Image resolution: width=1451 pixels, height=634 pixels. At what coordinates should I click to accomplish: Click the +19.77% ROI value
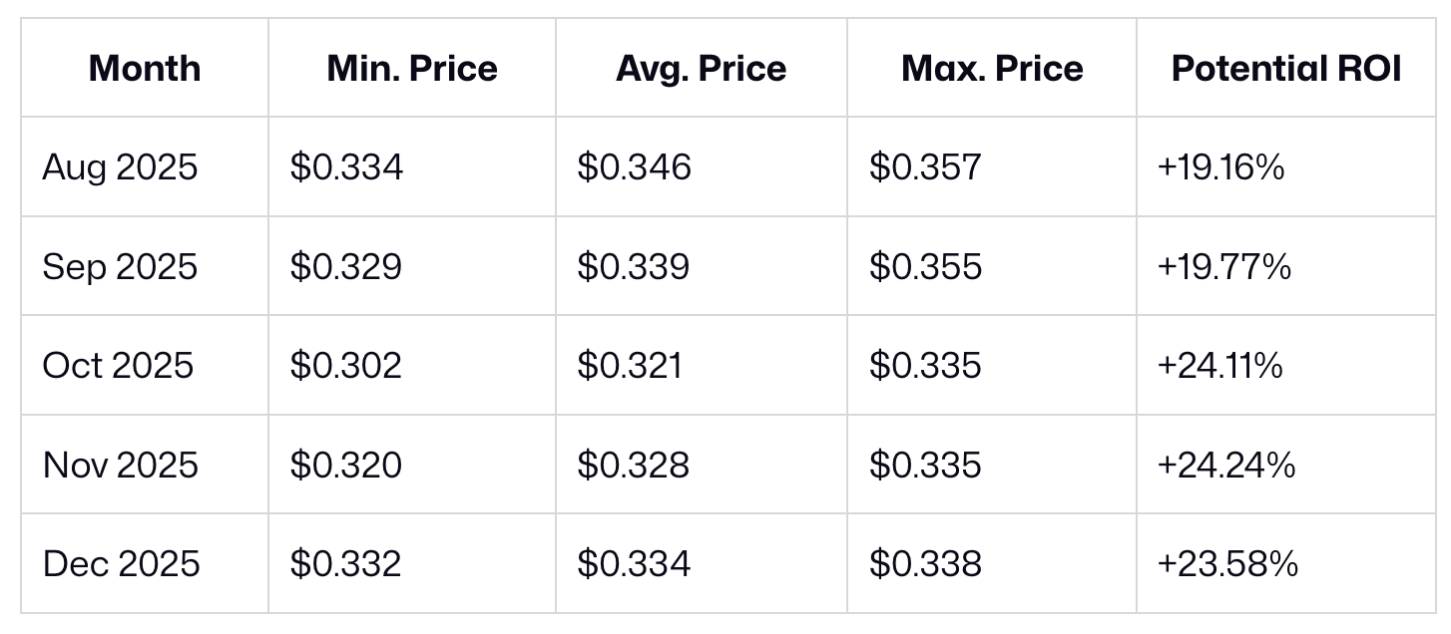point(1223,267)
